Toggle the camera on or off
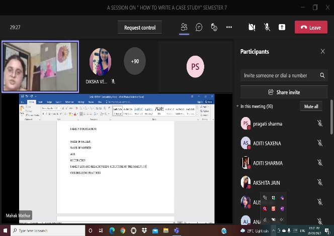The width and height of the screenshot is (334, 236). [x=252, y=27]
